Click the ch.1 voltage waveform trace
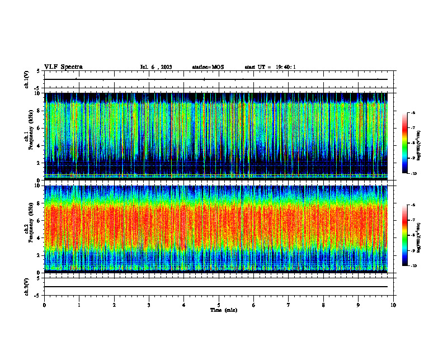This screenshot has width=443, height=342. click(216, 79)
